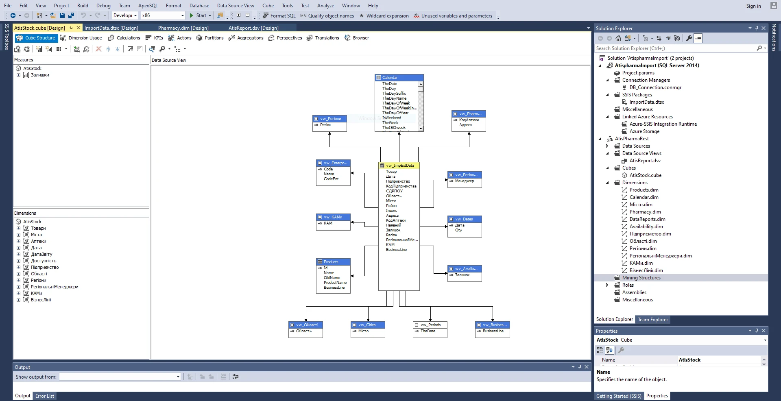
Task: Click the Start debugging button
Action: [199, 15]
